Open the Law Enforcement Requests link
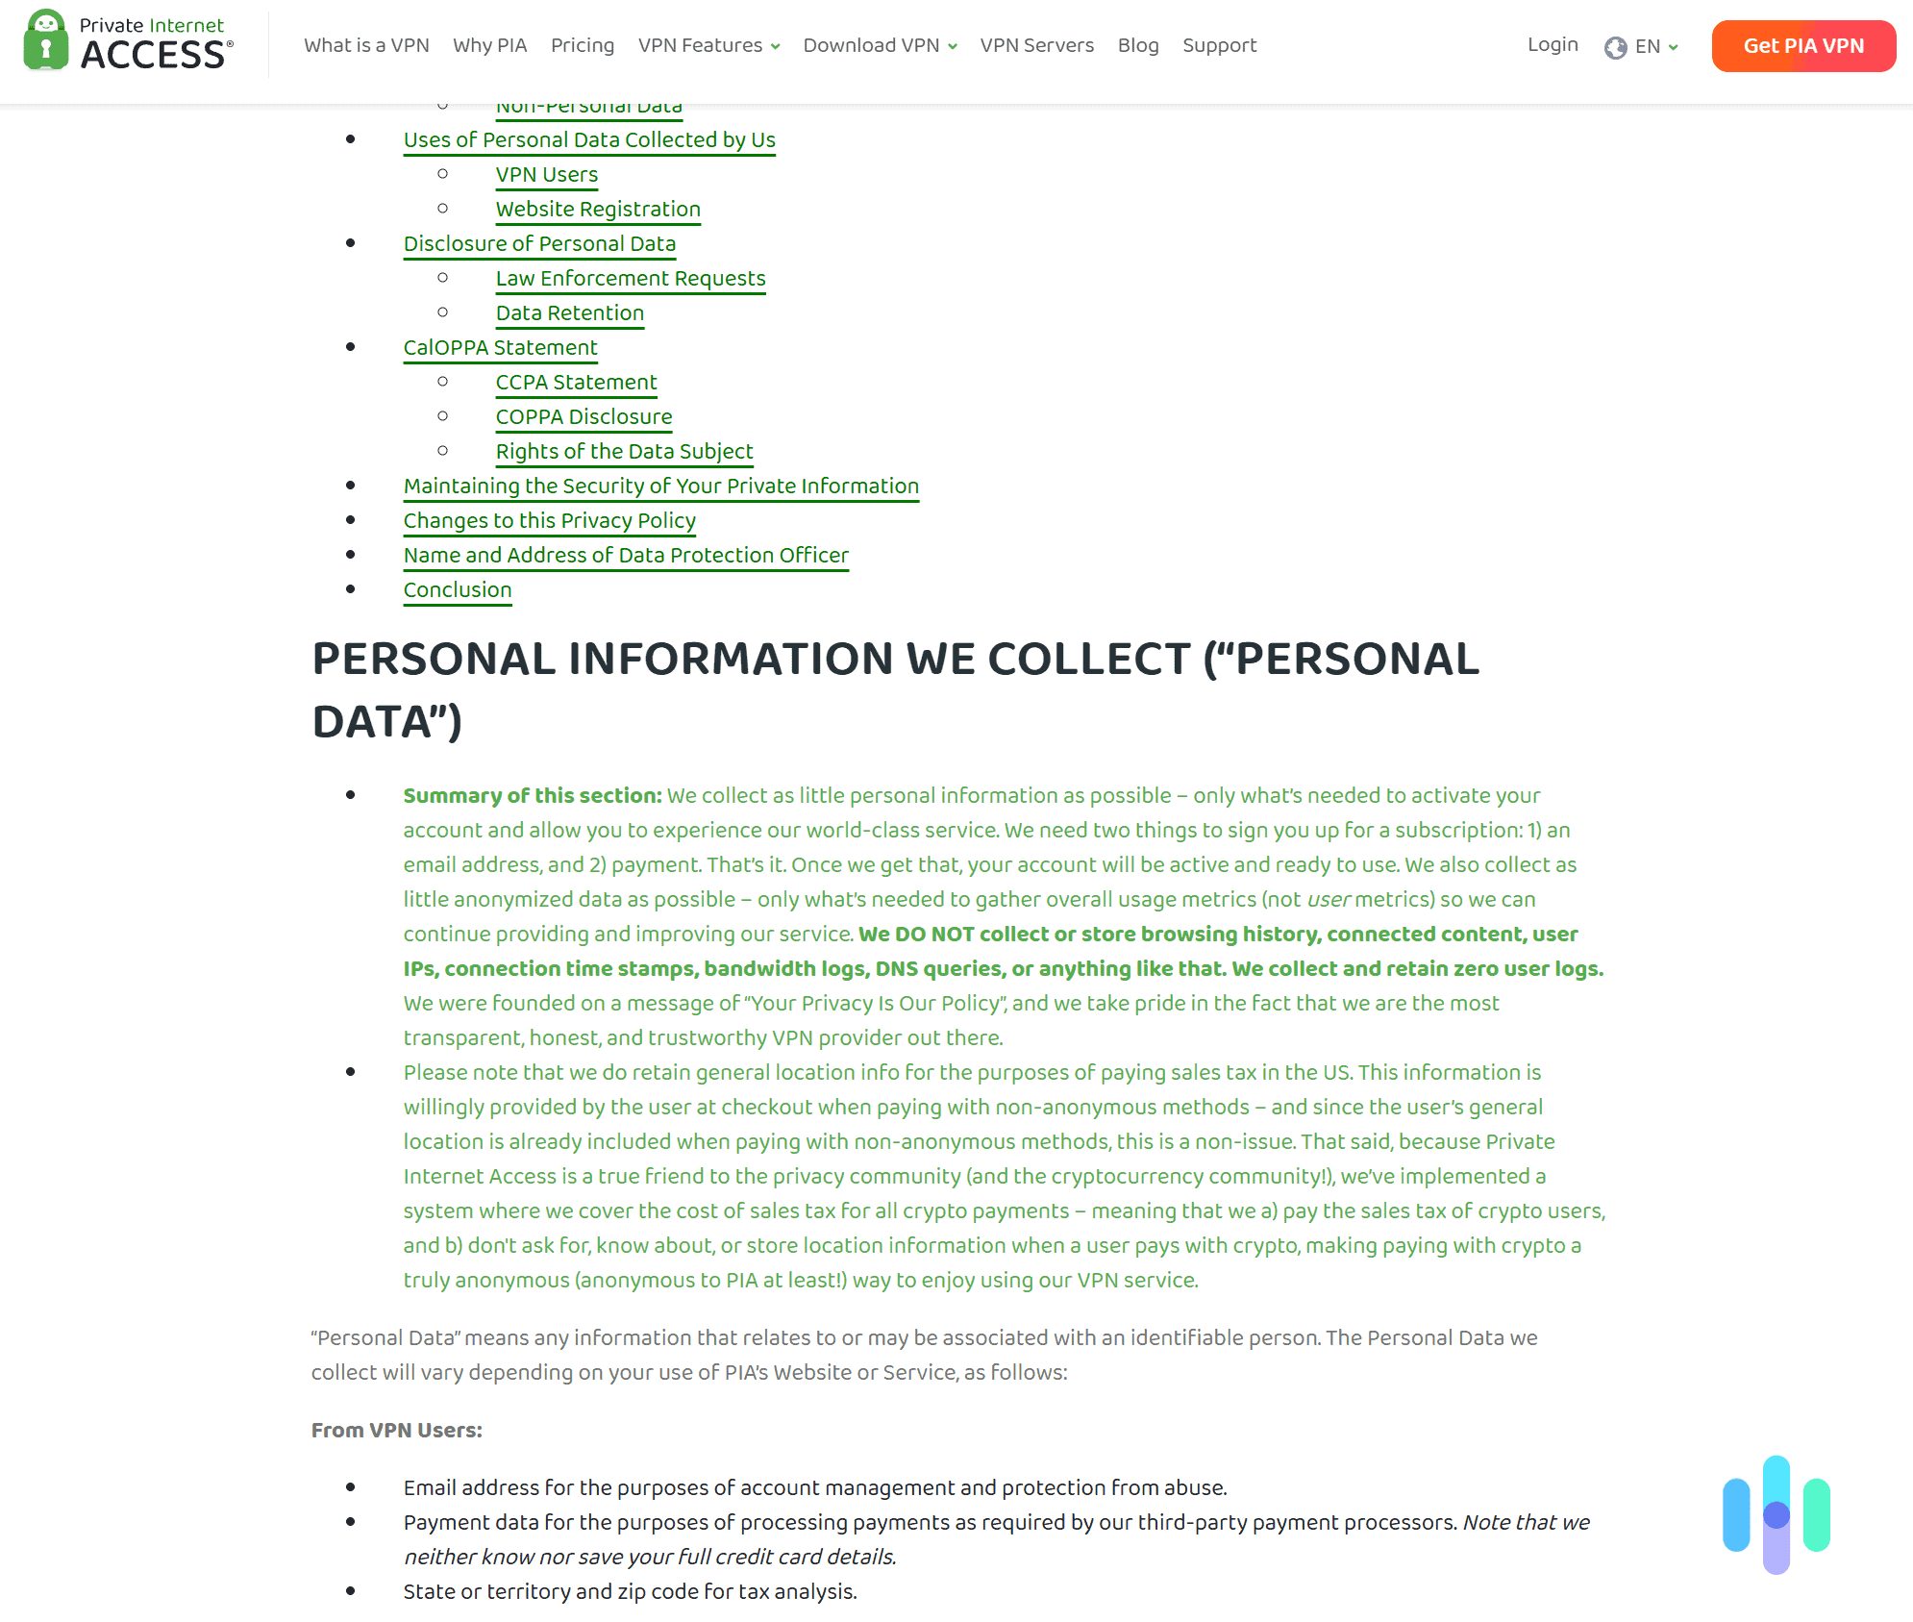 pos(629,279)
